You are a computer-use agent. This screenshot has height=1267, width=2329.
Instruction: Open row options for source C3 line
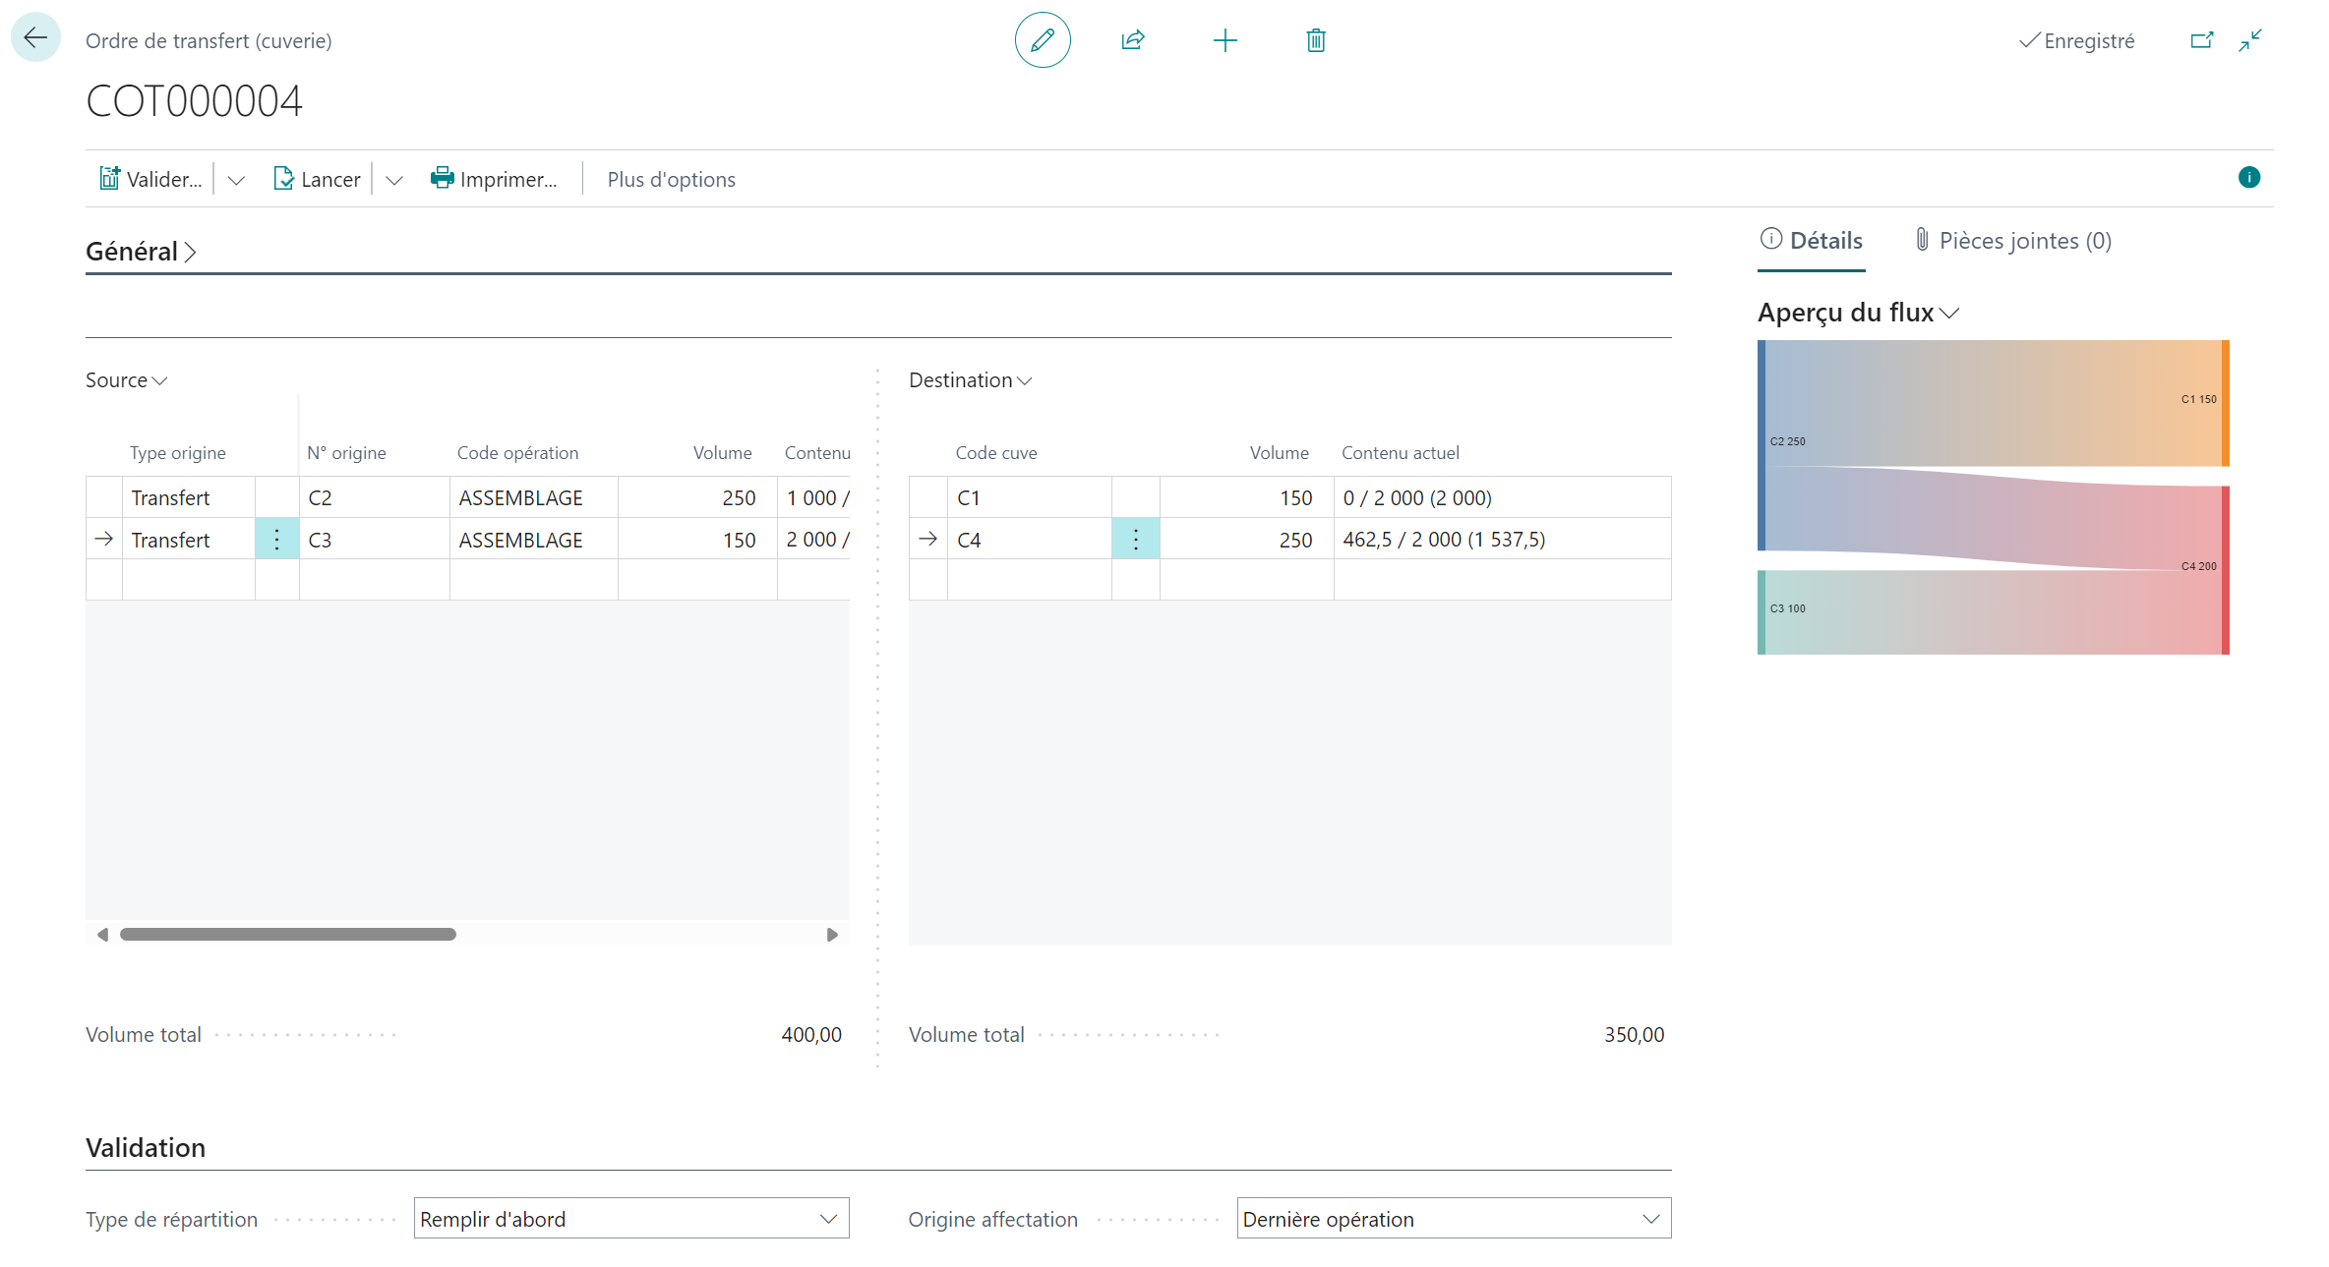click(276, 539)
